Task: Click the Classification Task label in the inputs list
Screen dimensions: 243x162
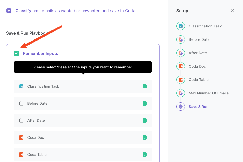Action: (43, 86)
